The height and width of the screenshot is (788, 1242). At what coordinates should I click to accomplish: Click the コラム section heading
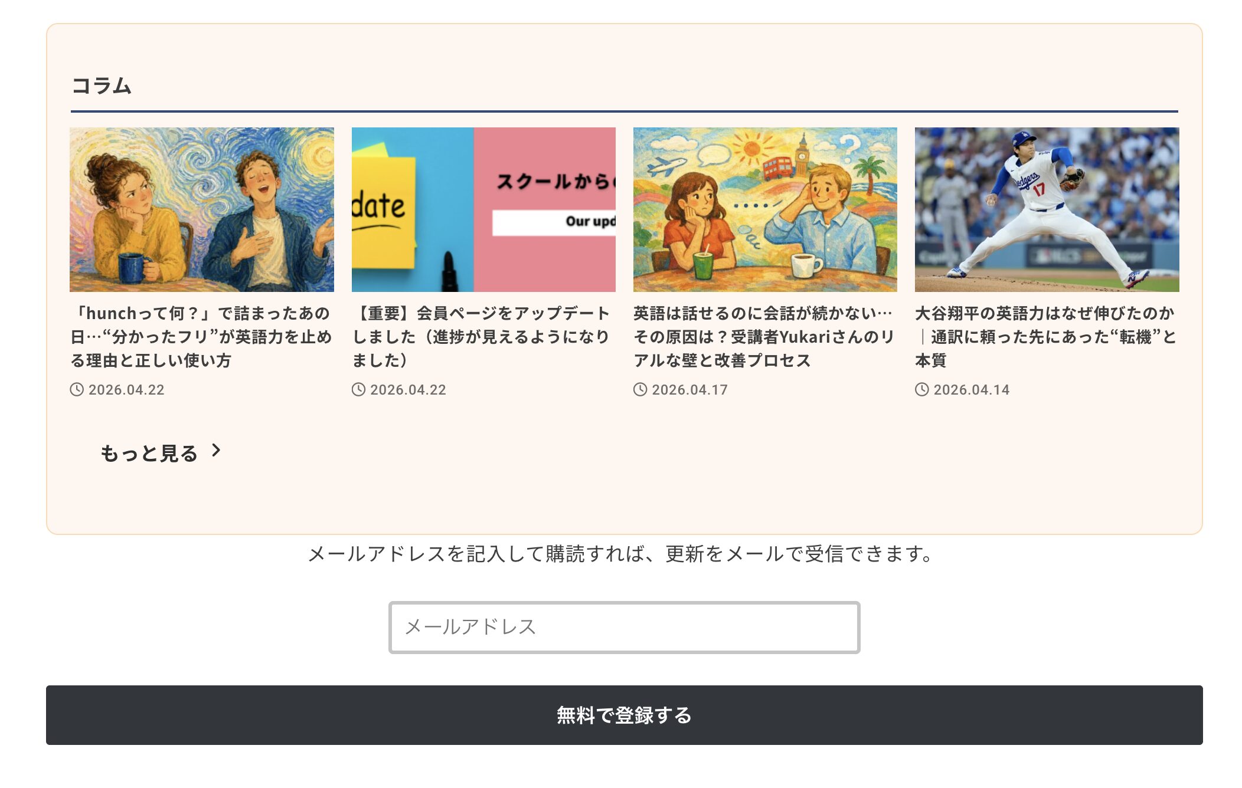[102, 86]
